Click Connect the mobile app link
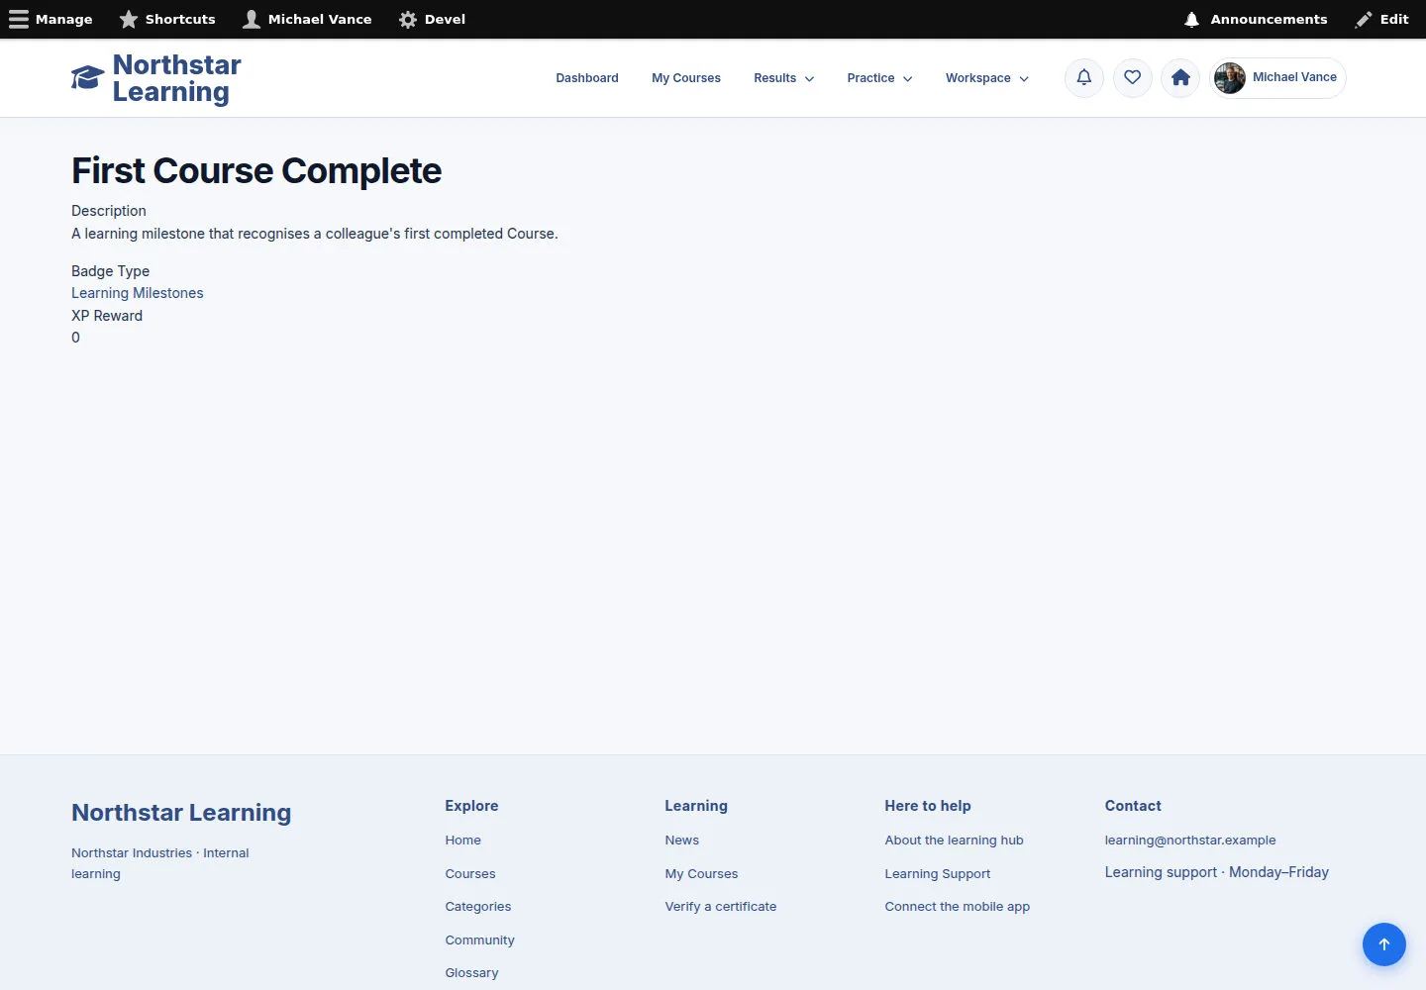 958,907
